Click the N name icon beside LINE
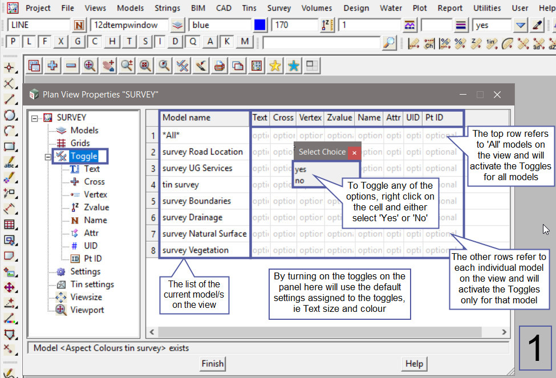 pos(79,25)
